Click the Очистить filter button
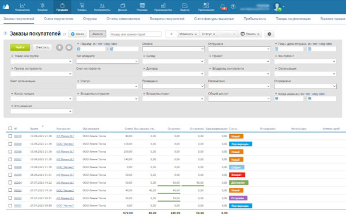The width and height of the screenshot is (346, 220). click(x=42, y=47)
